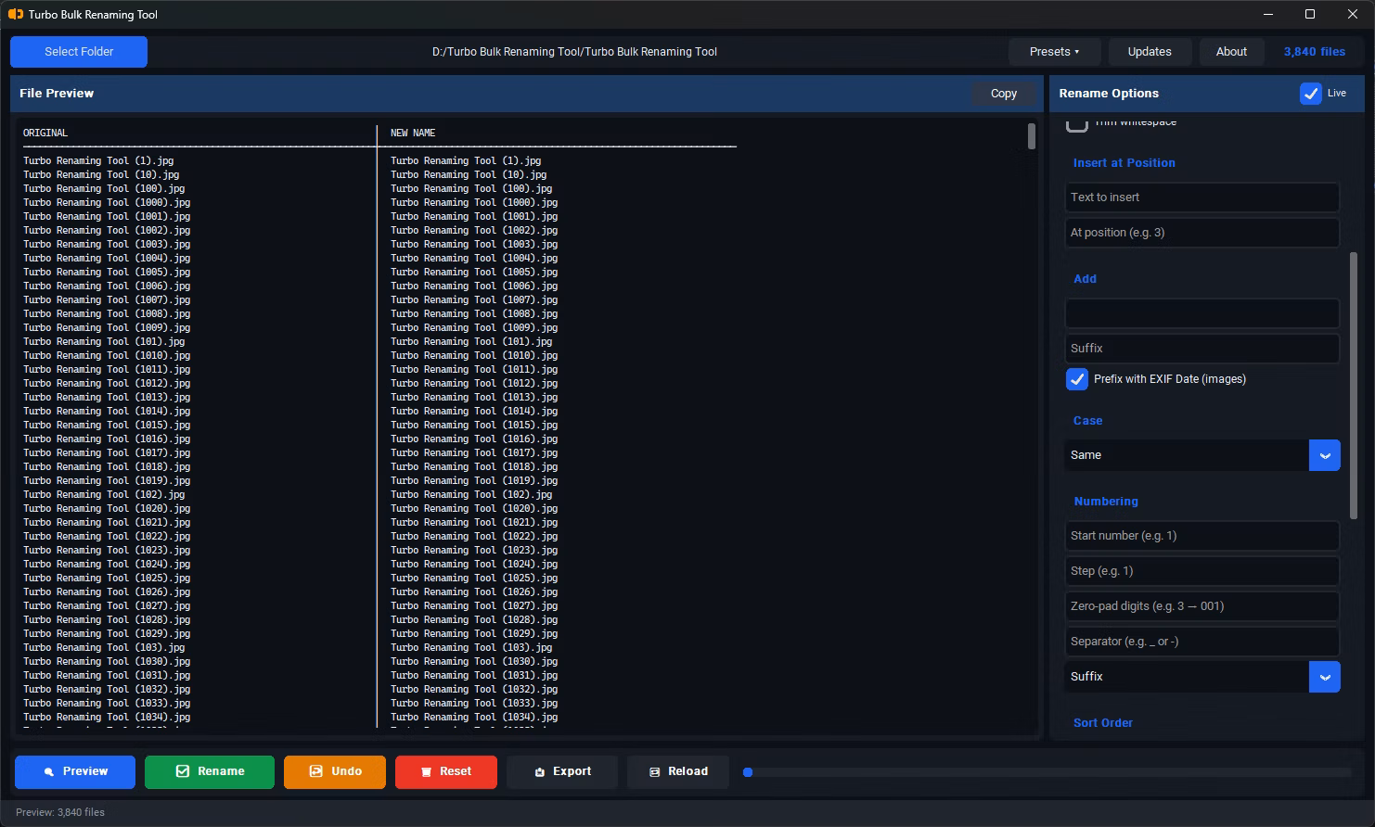Click the Insert at Position section heading
Viewport: 1375px width, 827px height.
[1124, 163]
